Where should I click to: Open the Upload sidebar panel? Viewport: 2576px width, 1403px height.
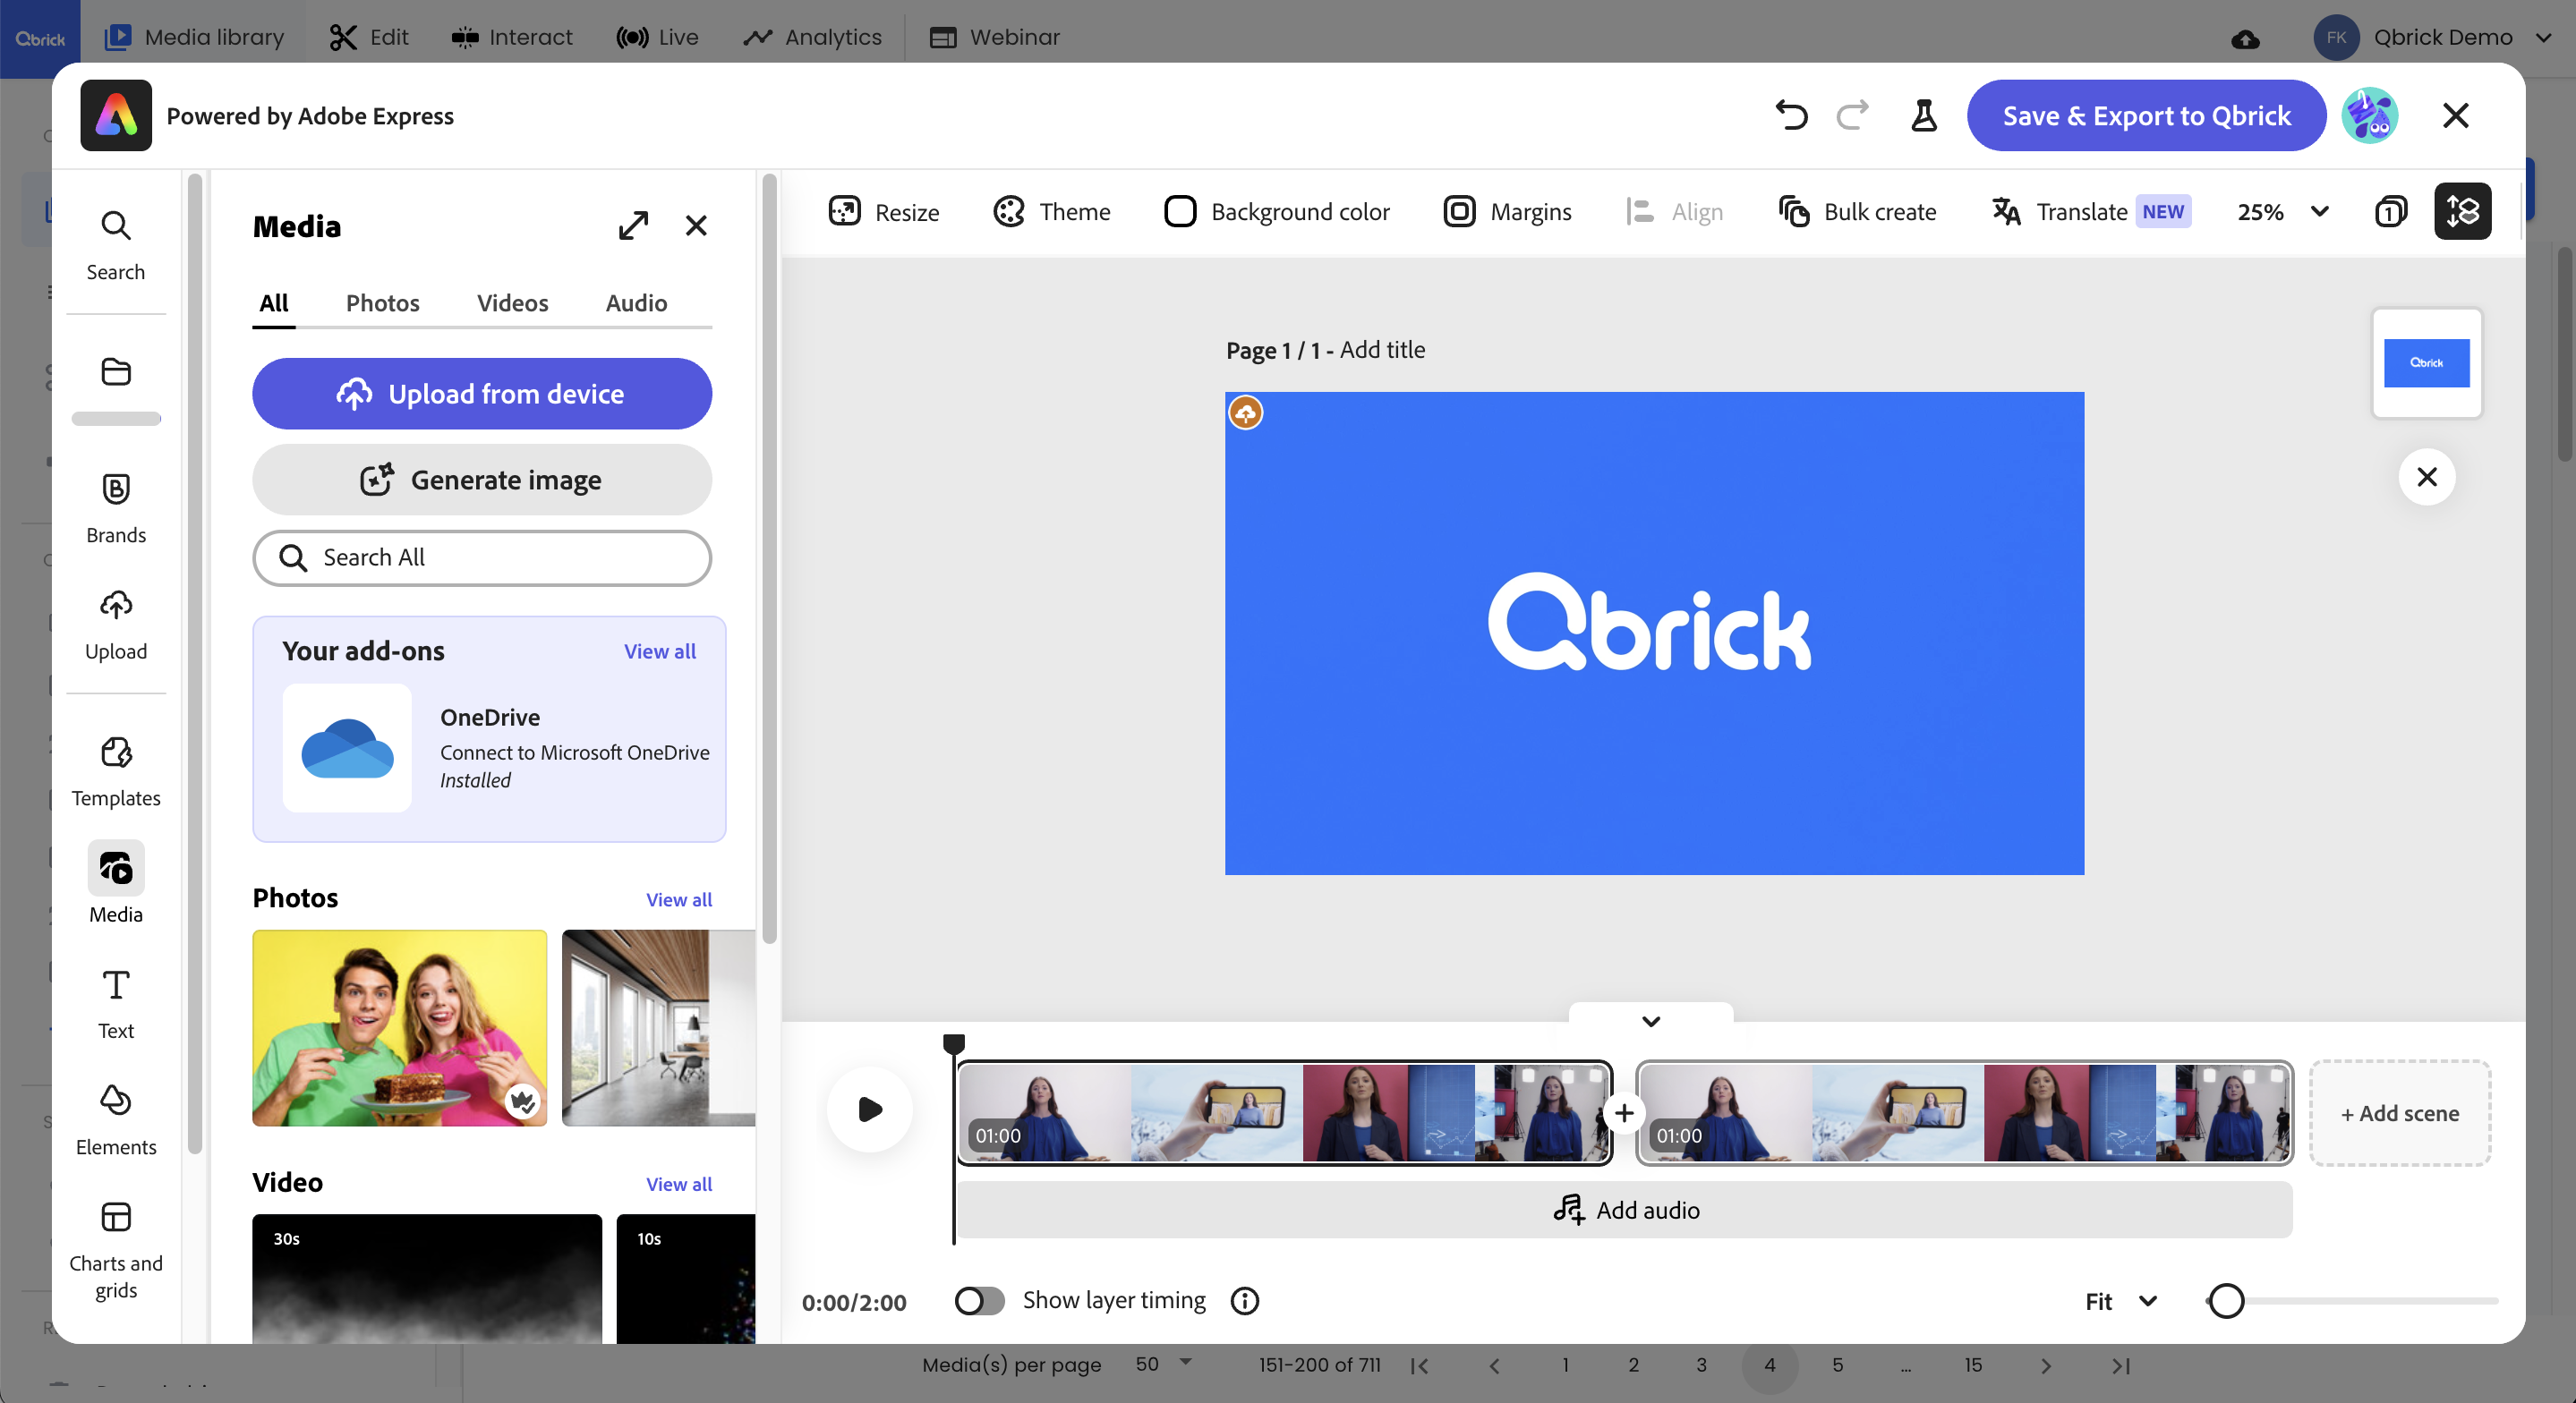pos(116,624)
